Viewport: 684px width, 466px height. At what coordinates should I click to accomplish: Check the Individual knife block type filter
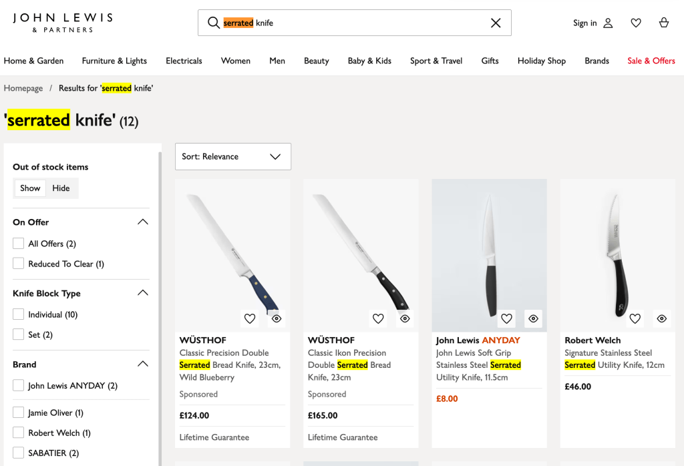[19, 314]
